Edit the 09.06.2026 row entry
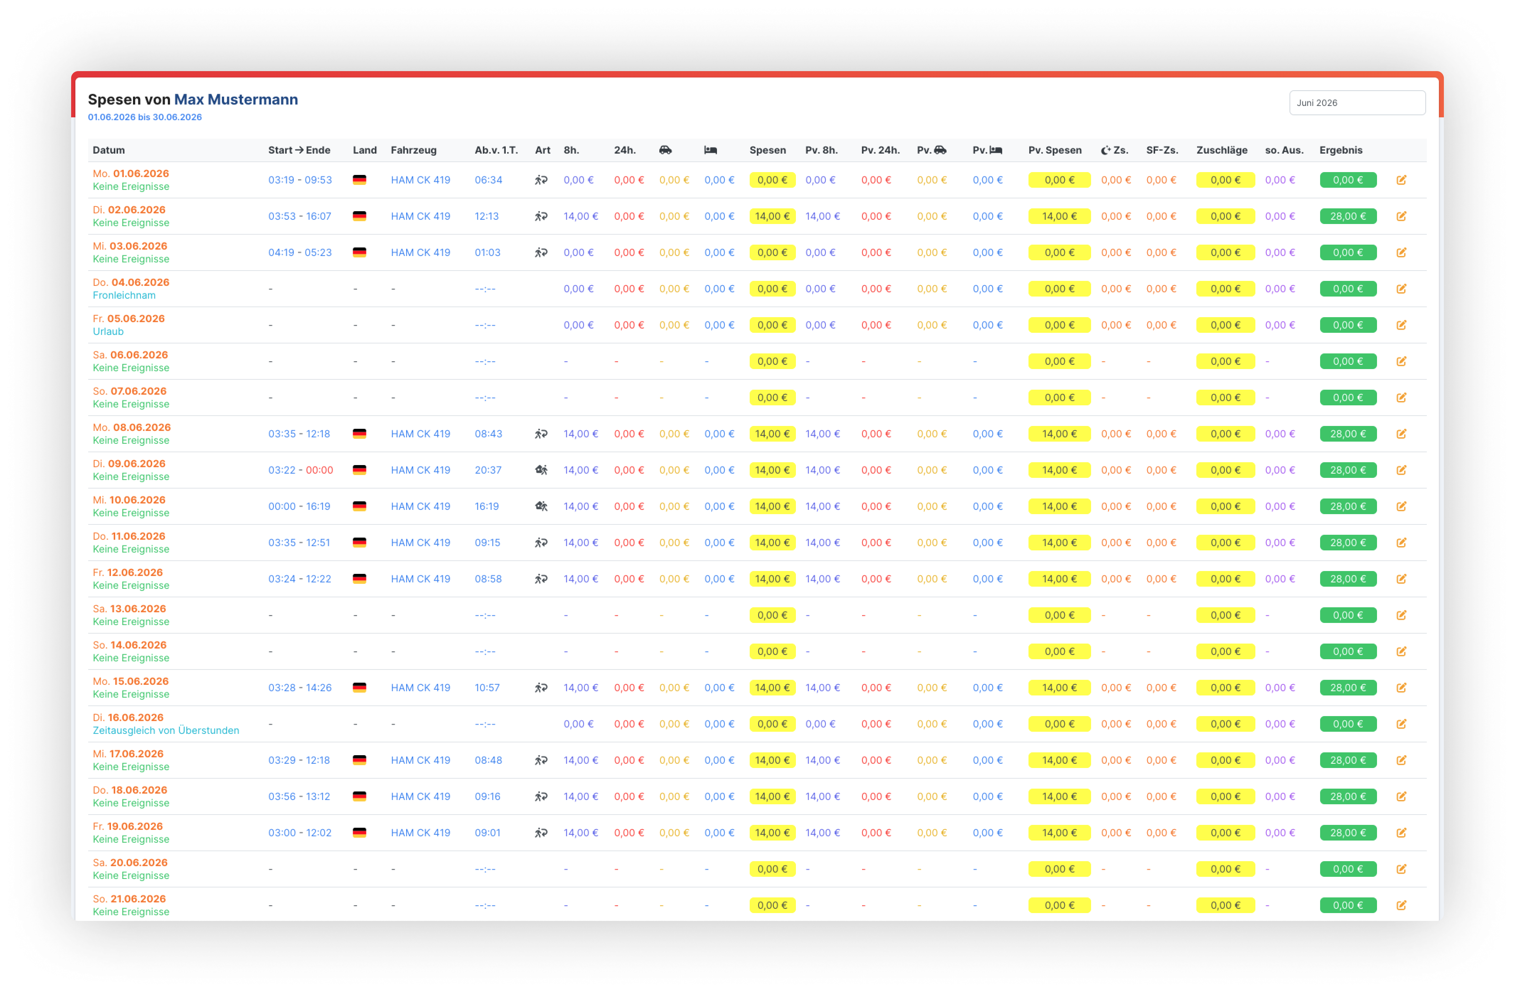This screenshot has height=992, width=1515. pos(1401,470)
